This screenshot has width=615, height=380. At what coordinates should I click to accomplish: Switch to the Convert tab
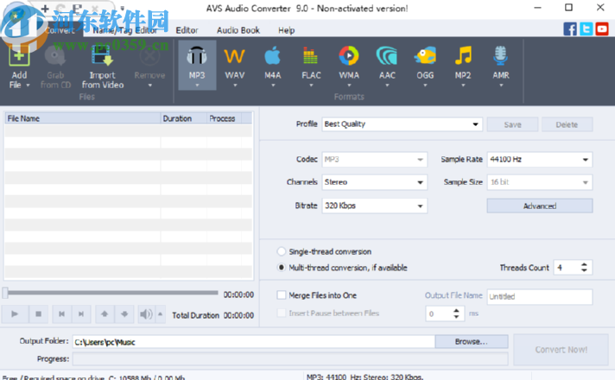[x=60, y=30]
